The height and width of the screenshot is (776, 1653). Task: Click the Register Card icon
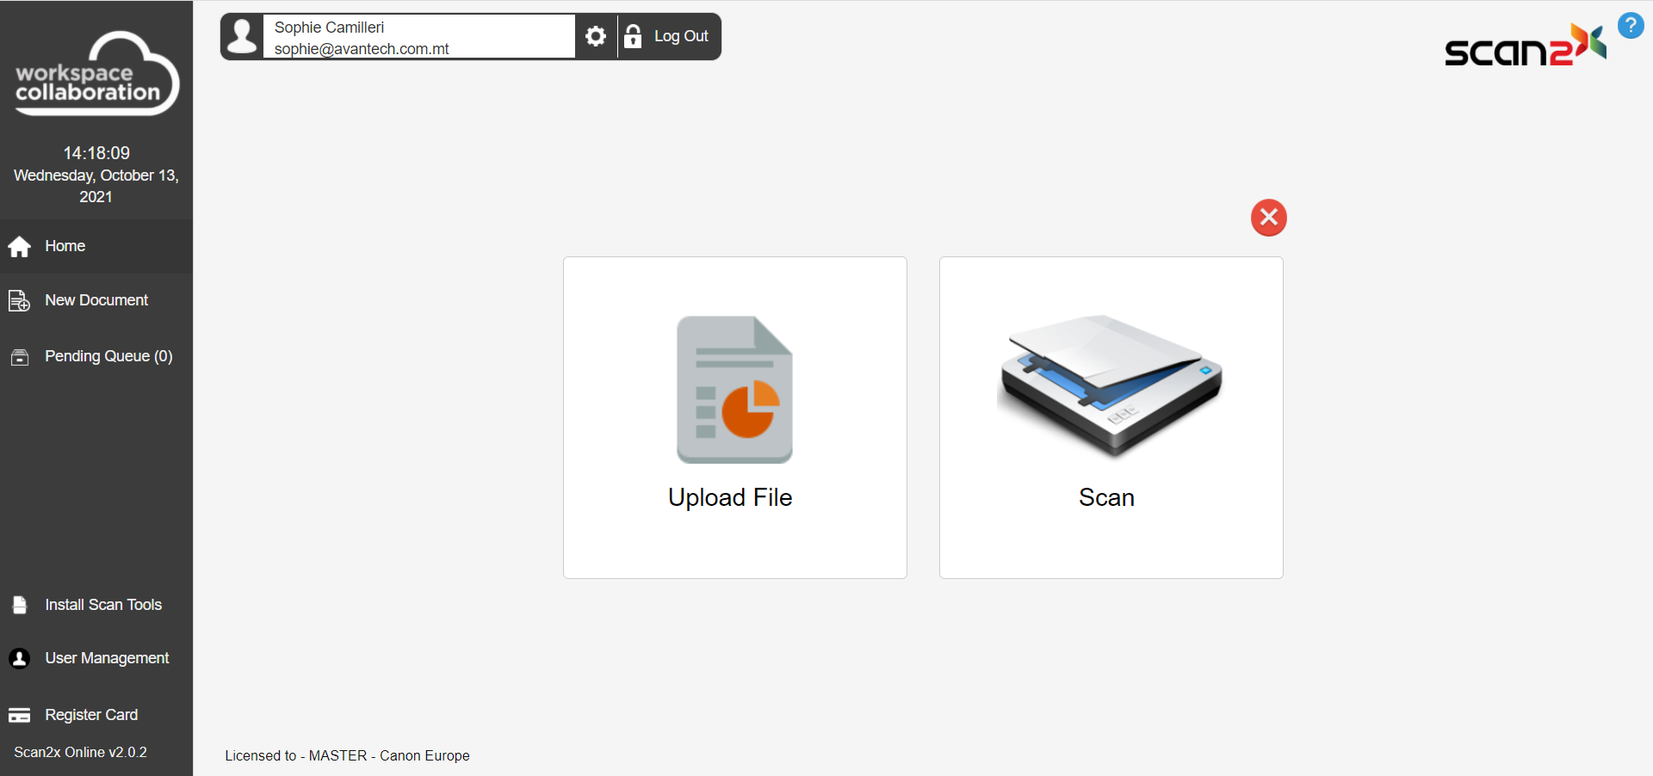[20, 715]
